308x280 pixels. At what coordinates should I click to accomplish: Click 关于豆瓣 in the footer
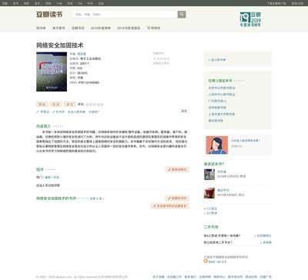159,277
